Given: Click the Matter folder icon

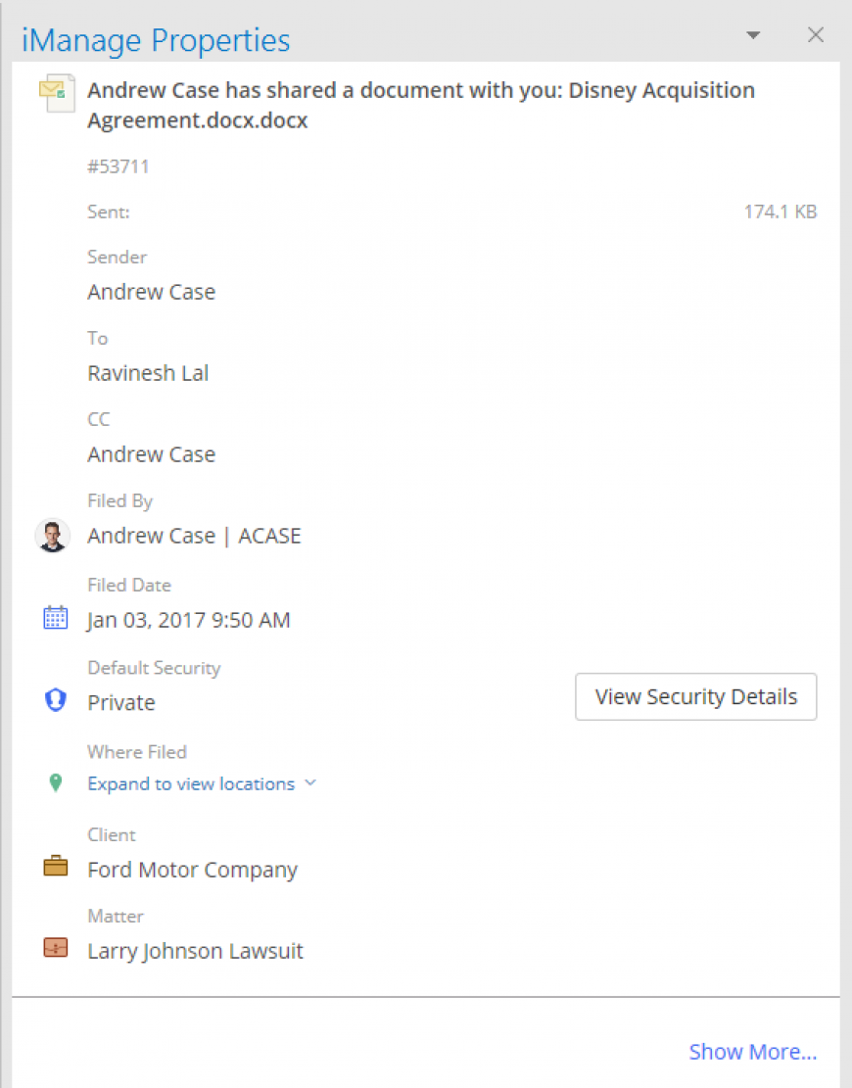Looking at the screenshot, I should pyautogui.click(x=56, y=948).
